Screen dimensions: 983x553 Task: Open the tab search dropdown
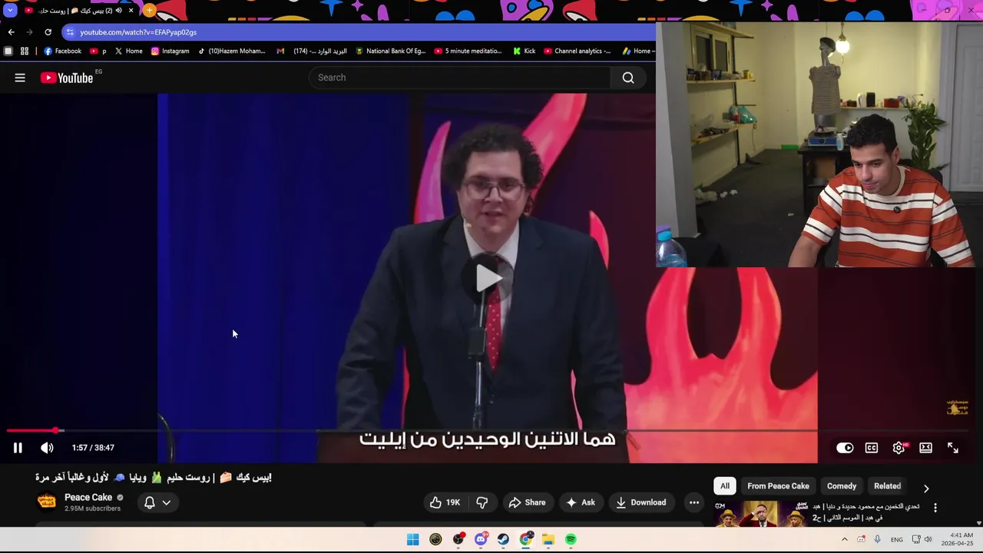(x=10, y=11)
